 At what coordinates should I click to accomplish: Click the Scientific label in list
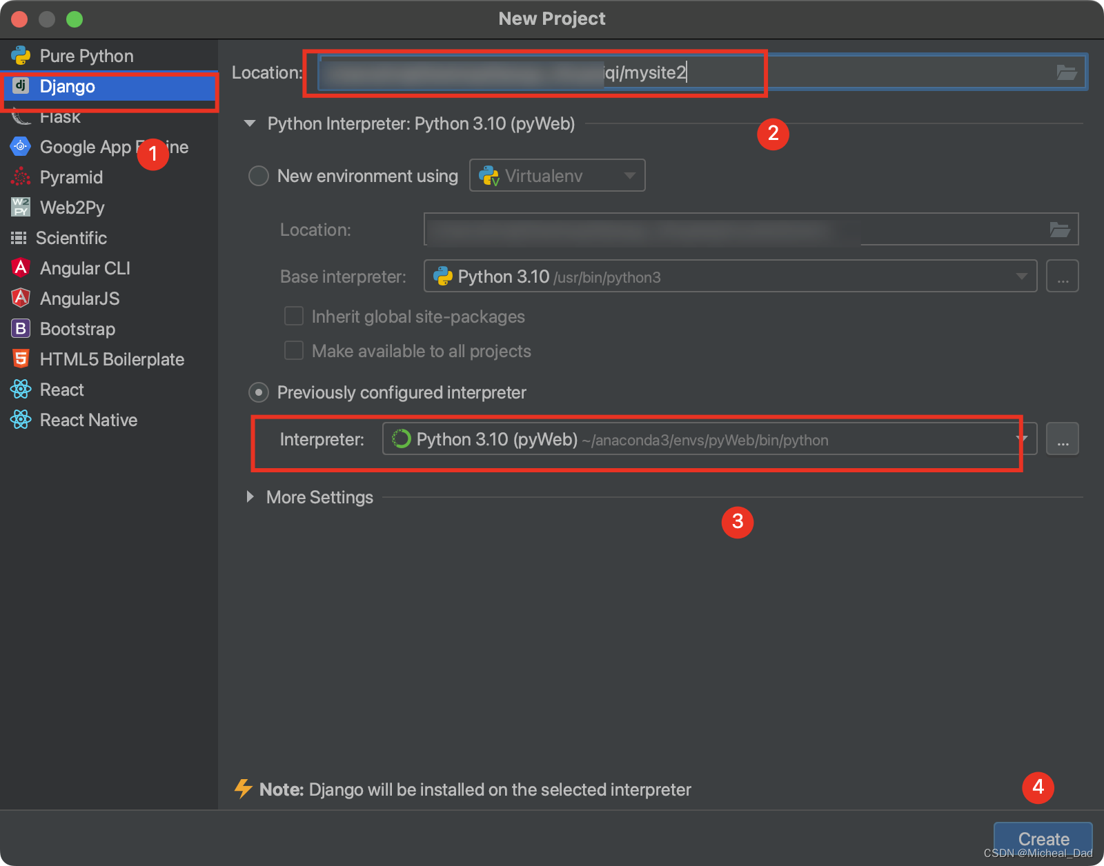[x=72, y=238]
